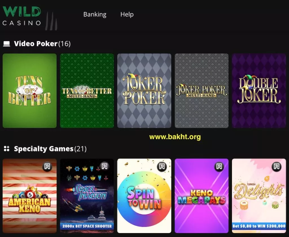
Task: Click the R badge on Space Invasion
Action: tap(104, 167)
